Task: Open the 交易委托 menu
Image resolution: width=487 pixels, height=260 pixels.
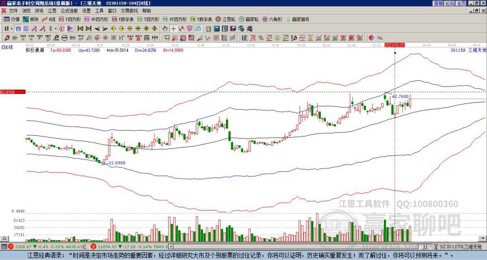Action: [x=129, y=11]
